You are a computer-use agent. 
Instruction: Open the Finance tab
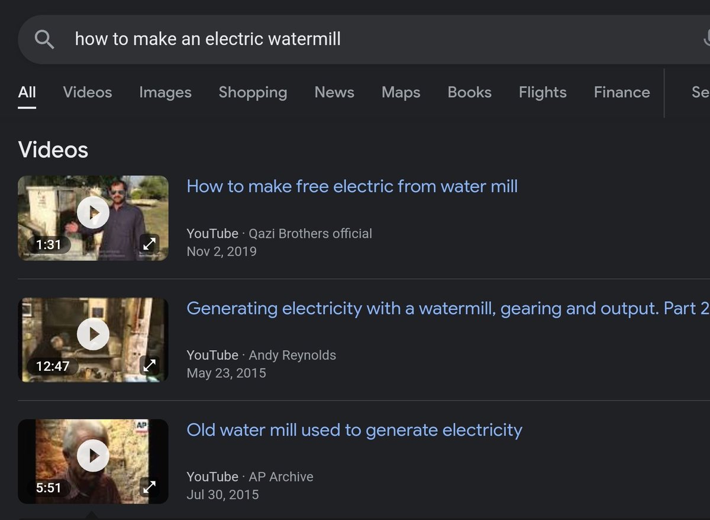click(622, 92)
